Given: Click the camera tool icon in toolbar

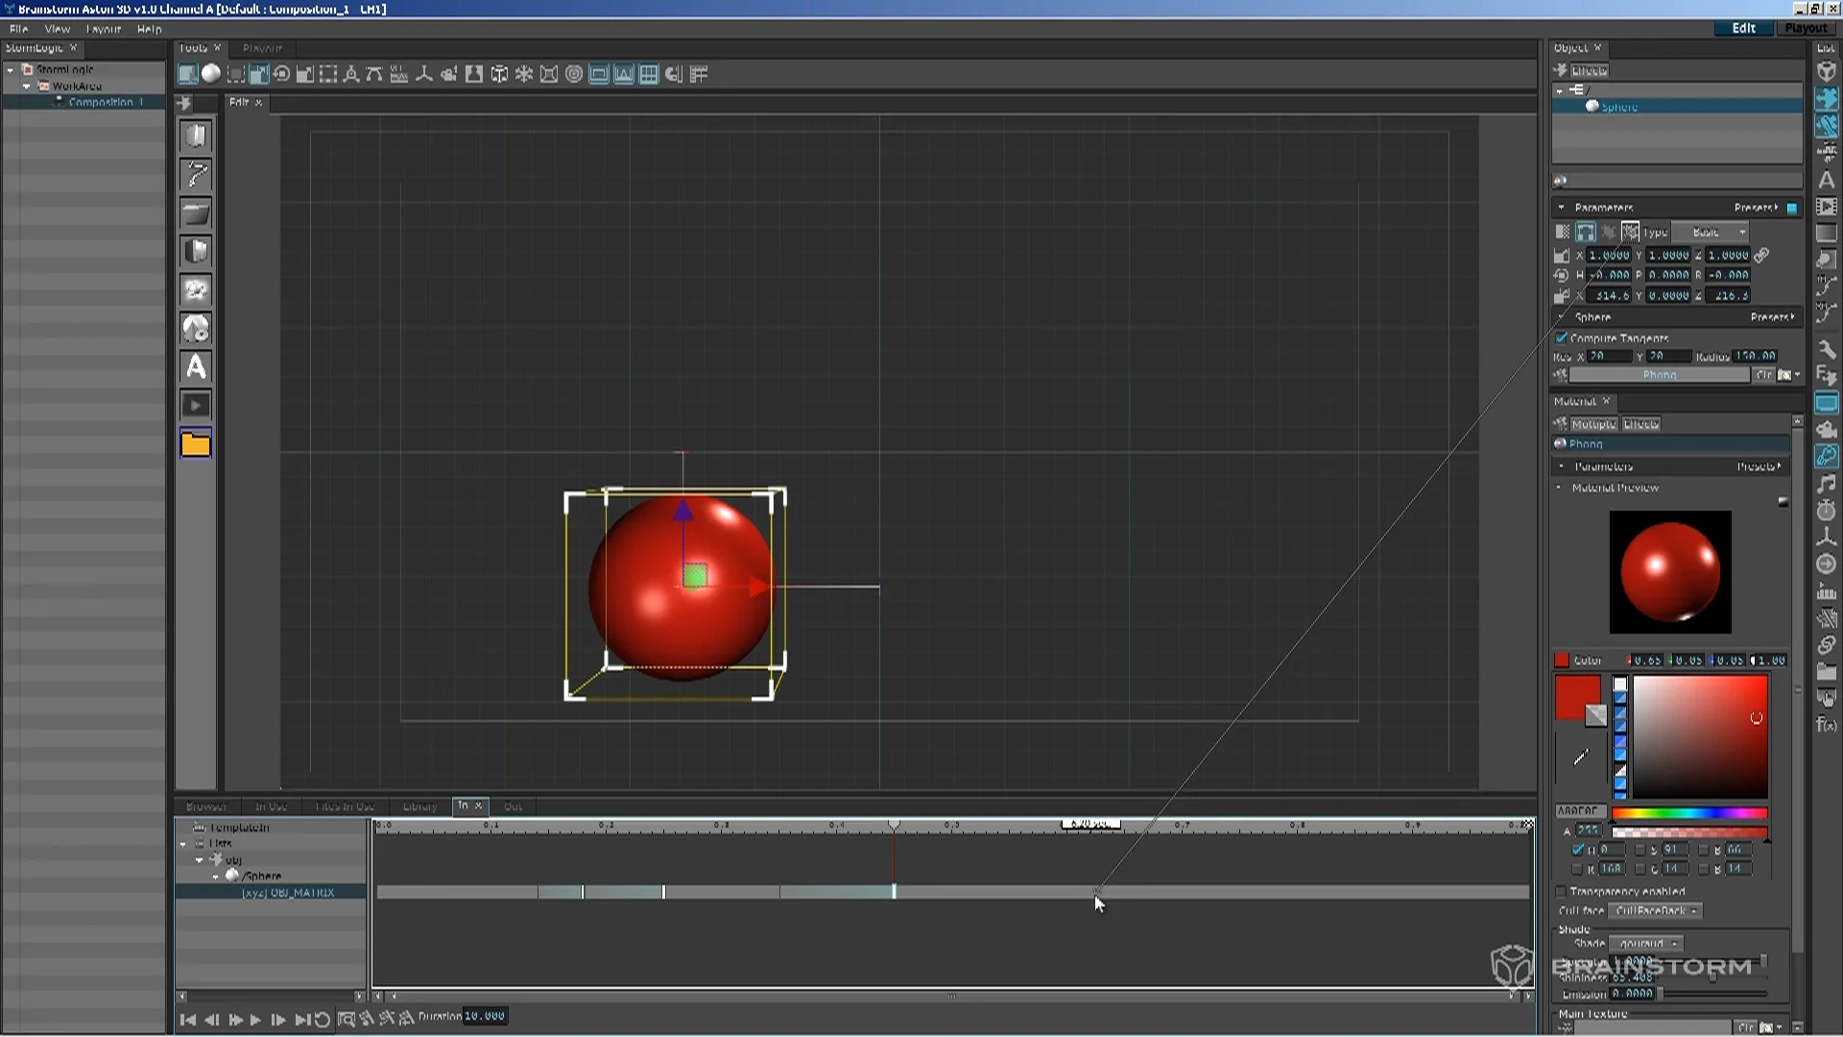Looking at the screenshot, I should [448, 74].
